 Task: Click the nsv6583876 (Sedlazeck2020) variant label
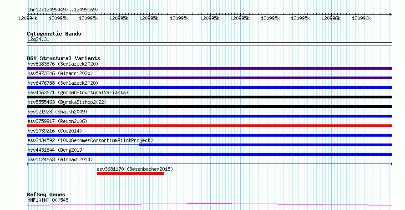(63, 64)
